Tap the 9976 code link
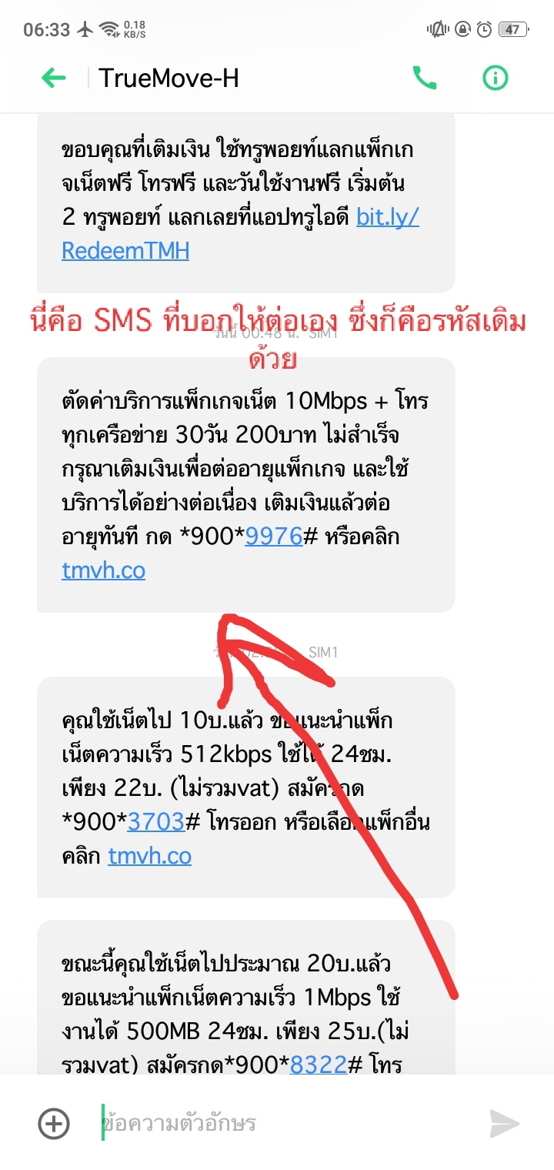This screenshot has width=554, height=1170. pos(273,537)
